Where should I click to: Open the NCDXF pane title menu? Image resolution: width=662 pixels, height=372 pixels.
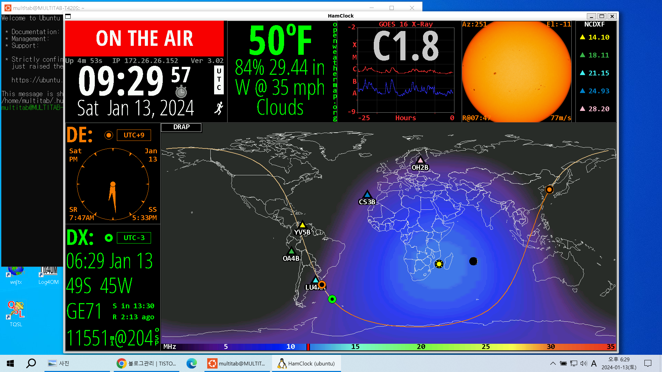(x=594, y=24)
